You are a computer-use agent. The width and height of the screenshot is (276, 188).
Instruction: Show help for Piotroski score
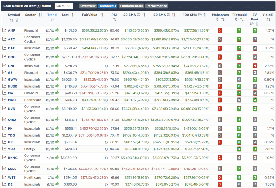pyautogui.click(x=237, y=19)
